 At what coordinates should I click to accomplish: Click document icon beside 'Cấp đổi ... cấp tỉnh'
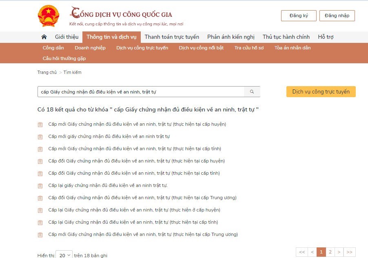(40, 173)
